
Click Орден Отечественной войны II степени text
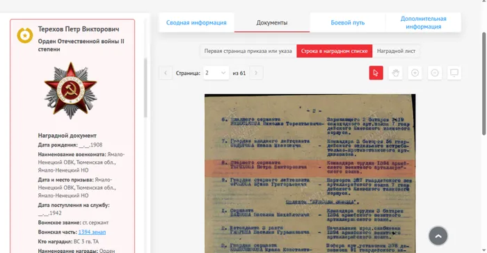click(x=81, y=45)
